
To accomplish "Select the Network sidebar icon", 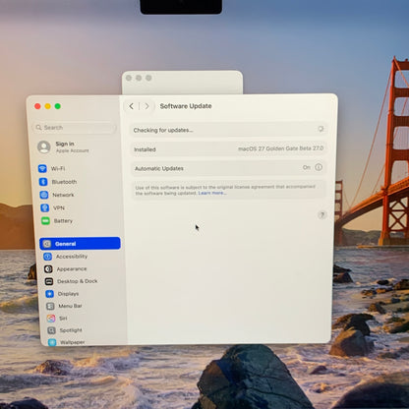I will coord(44,195).
